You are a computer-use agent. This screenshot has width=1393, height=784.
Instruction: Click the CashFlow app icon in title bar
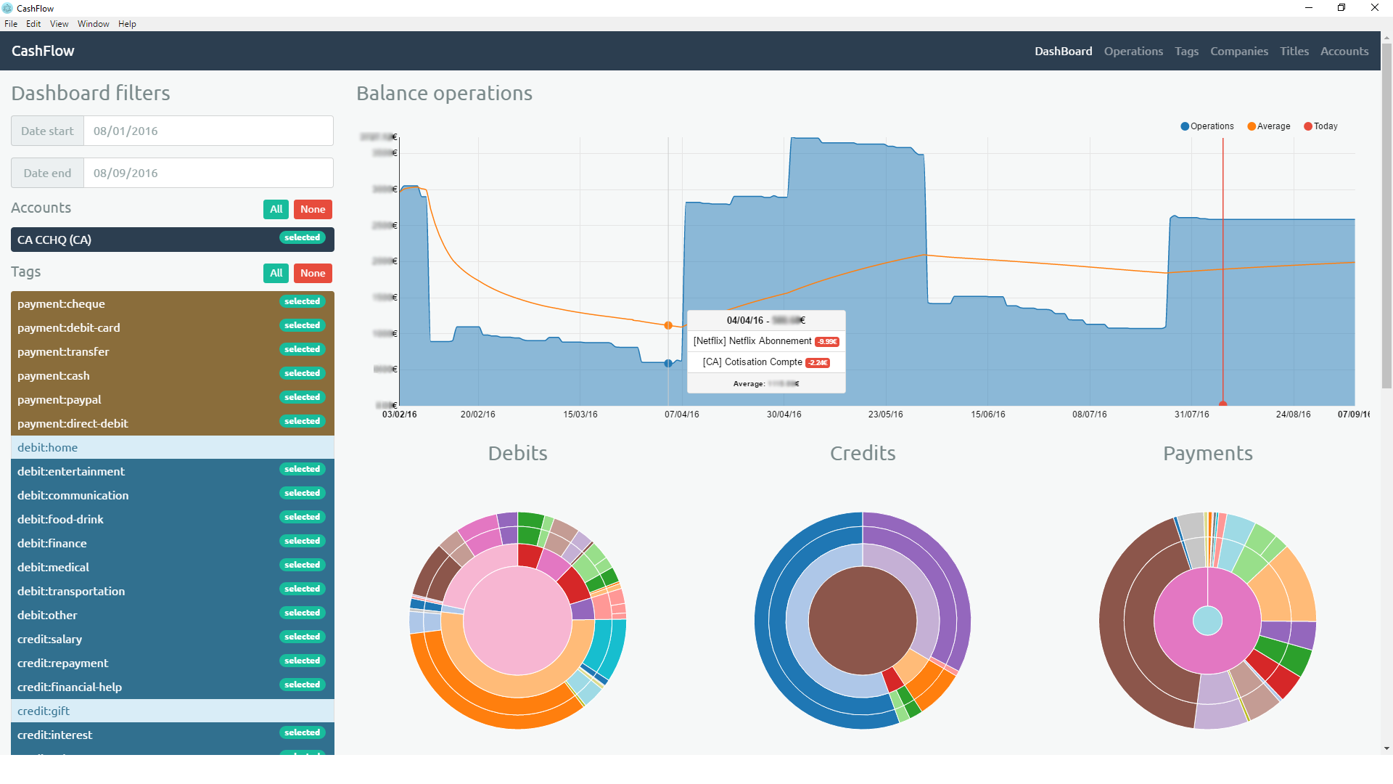8,8
